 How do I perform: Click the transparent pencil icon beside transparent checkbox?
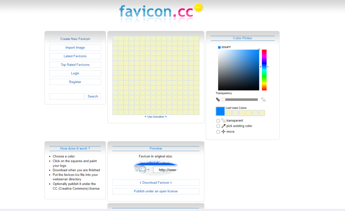224,120
